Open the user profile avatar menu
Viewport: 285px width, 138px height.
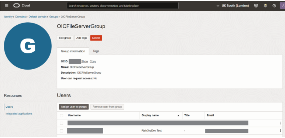click(x=282, y=6)
